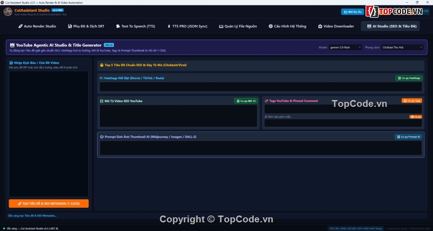Focus the script input text area
Image resolution: width=433 pixels, height=231 pixels.
pos(49,134)
